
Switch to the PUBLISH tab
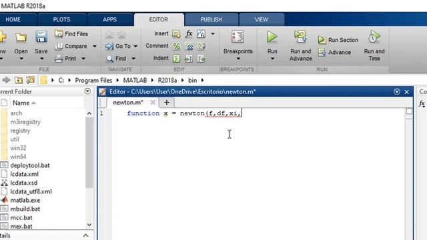pyautogui.click(x=211, y=19)
